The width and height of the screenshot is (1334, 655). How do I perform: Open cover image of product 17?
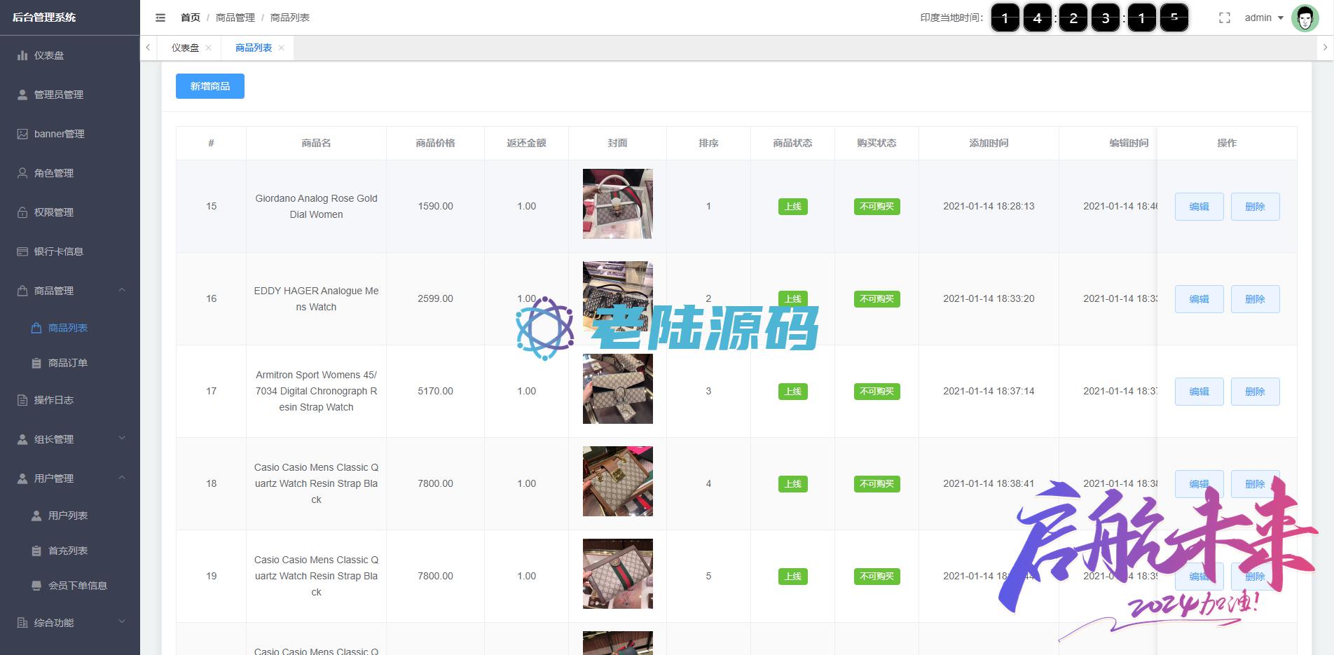[618, 389]
